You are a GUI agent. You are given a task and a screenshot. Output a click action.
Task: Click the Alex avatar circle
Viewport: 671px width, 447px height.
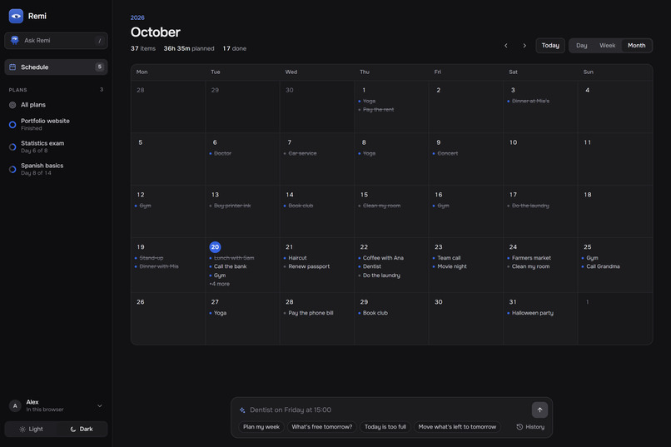click(15, 405)
